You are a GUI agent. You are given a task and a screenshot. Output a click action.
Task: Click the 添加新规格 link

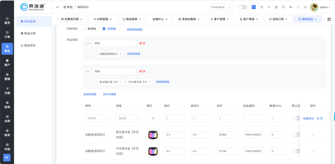[x=90, y=94]
